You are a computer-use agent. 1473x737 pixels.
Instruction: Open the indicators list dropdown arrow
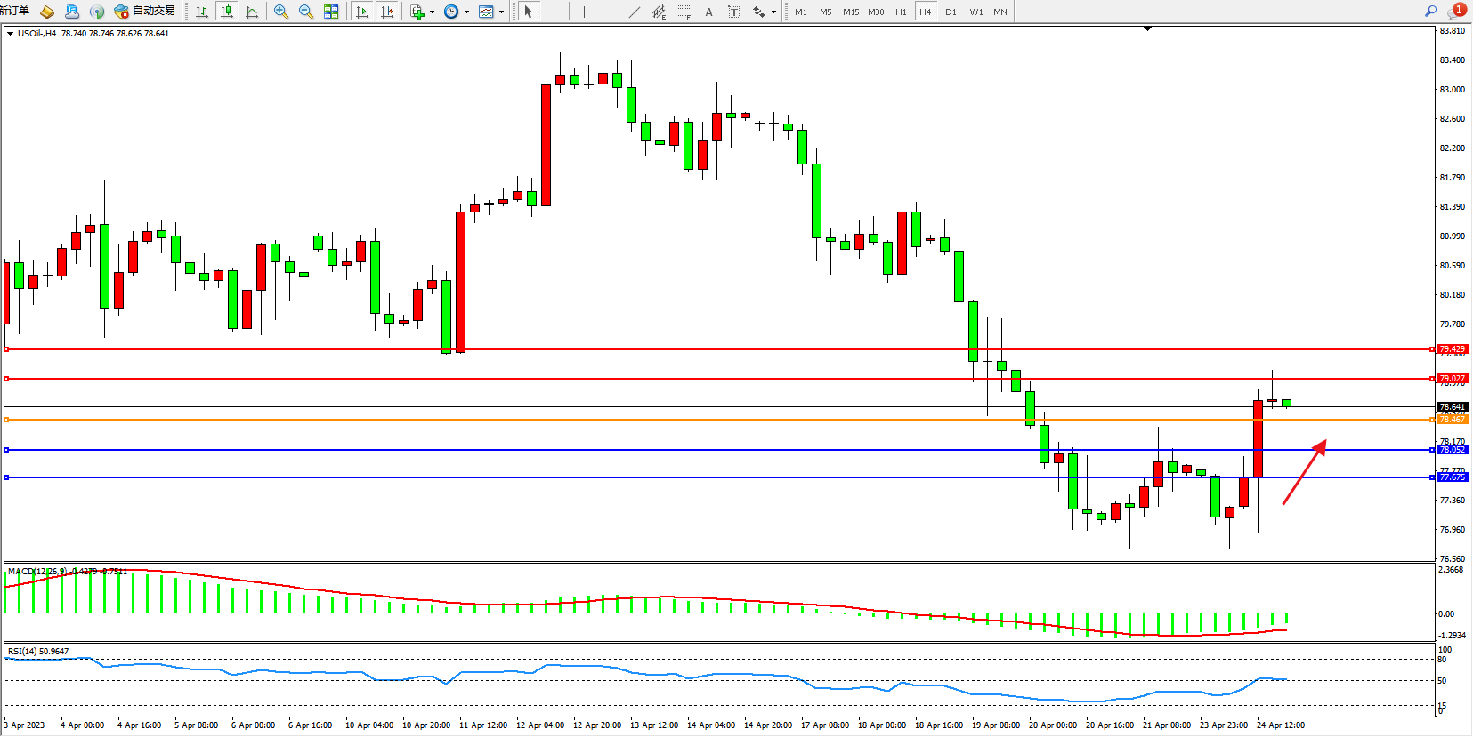click(432, 12)
